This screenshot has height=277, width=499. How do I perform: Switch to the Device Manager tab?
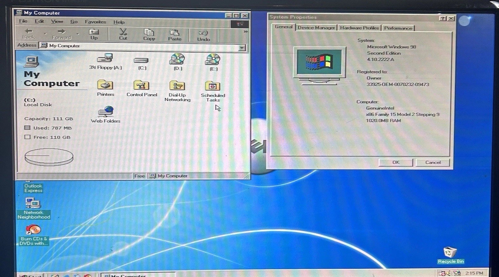point(316,28)
